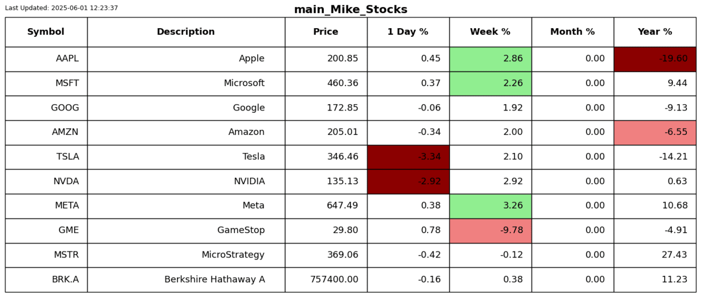Click the Last Updated timestamp

point(61,8)
